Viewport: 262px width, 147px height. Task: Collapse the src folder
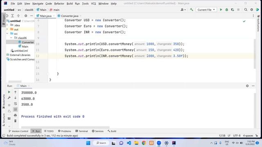(7, 33)
